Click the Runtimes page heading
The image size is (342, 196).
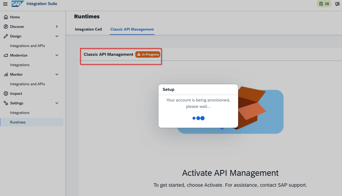point(87,16)
